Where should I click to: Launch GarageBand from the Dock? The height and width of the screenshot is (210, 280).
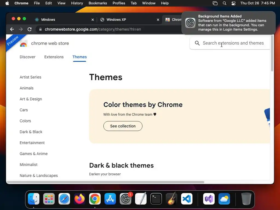click(x=171, y=199)
